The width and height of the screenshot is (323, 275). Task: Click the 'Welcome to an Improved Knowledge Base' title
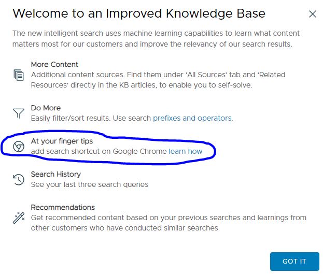pyautogui.click(x=139, y=13)
